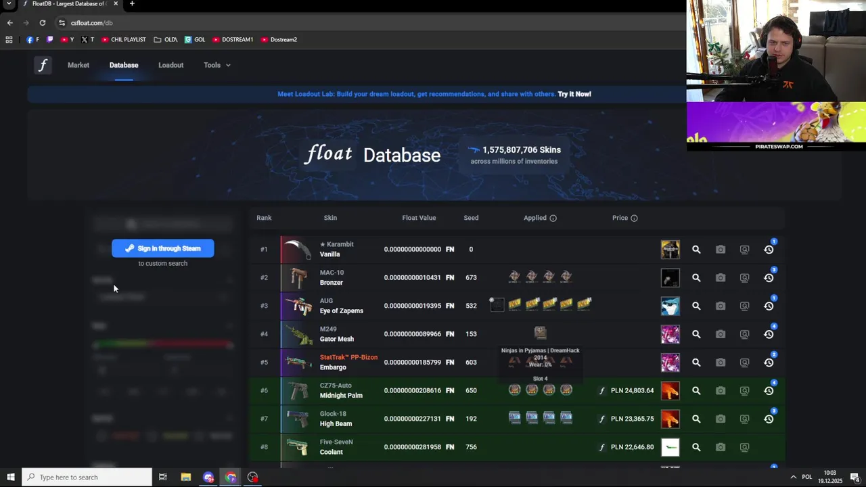Open DOSTREAM1 bookmark
Viewport: 866px width, 487px height.
[233, 39]
